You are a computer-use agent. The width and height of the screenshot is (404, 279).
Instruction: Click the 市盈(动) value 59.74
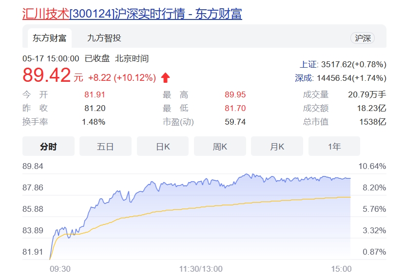235,122
